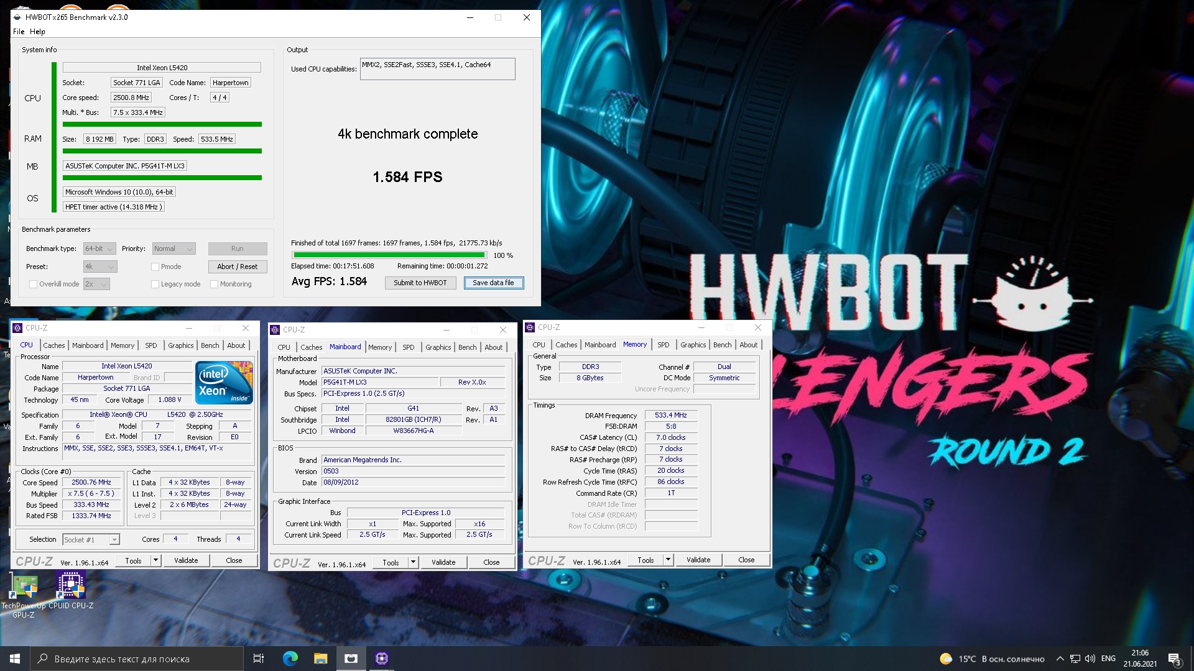This screenshot has height=671, width=1194.
Task: Click the search magnifier in taskbar
Action: pos(43,659)
